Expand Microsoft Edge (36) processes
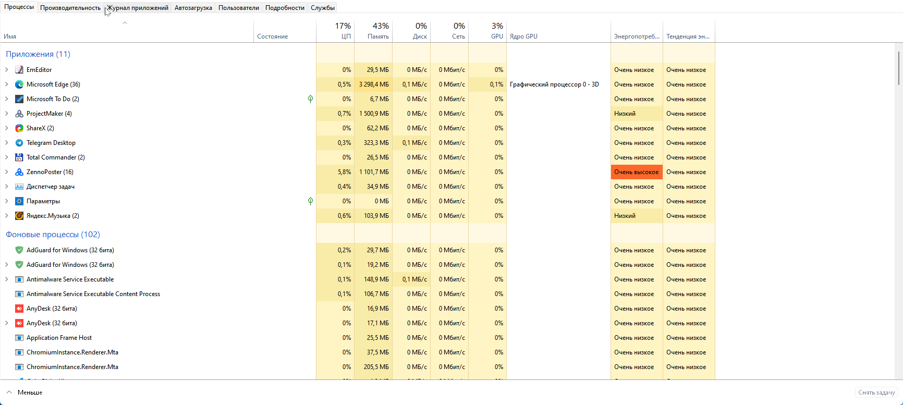 click(x=6, y=84)
